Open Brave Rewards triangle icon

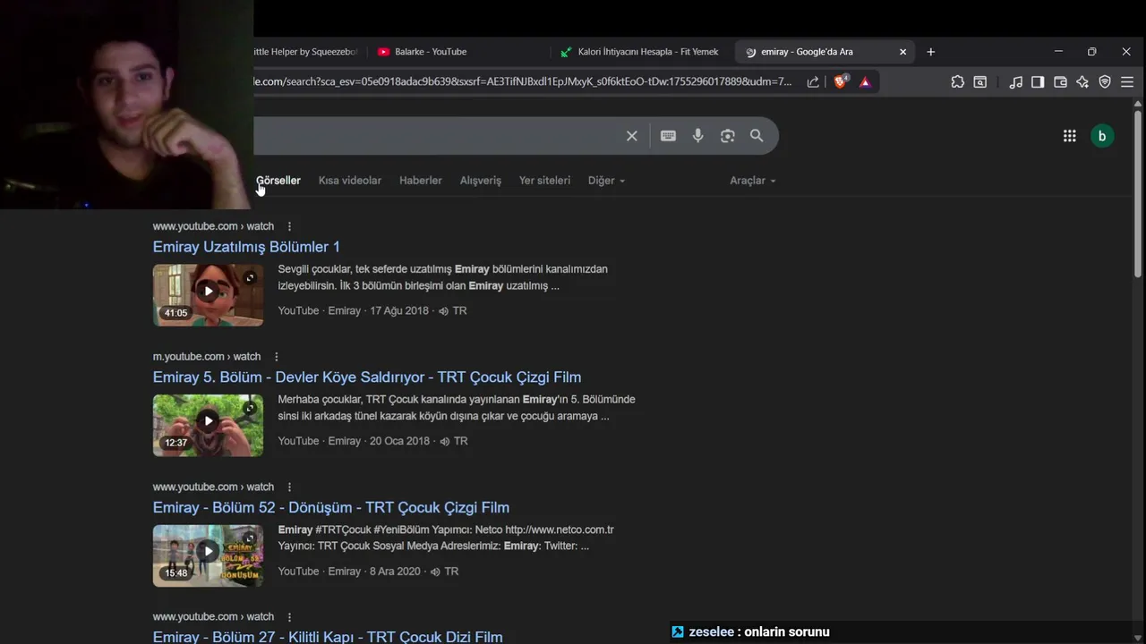[865, 82]
